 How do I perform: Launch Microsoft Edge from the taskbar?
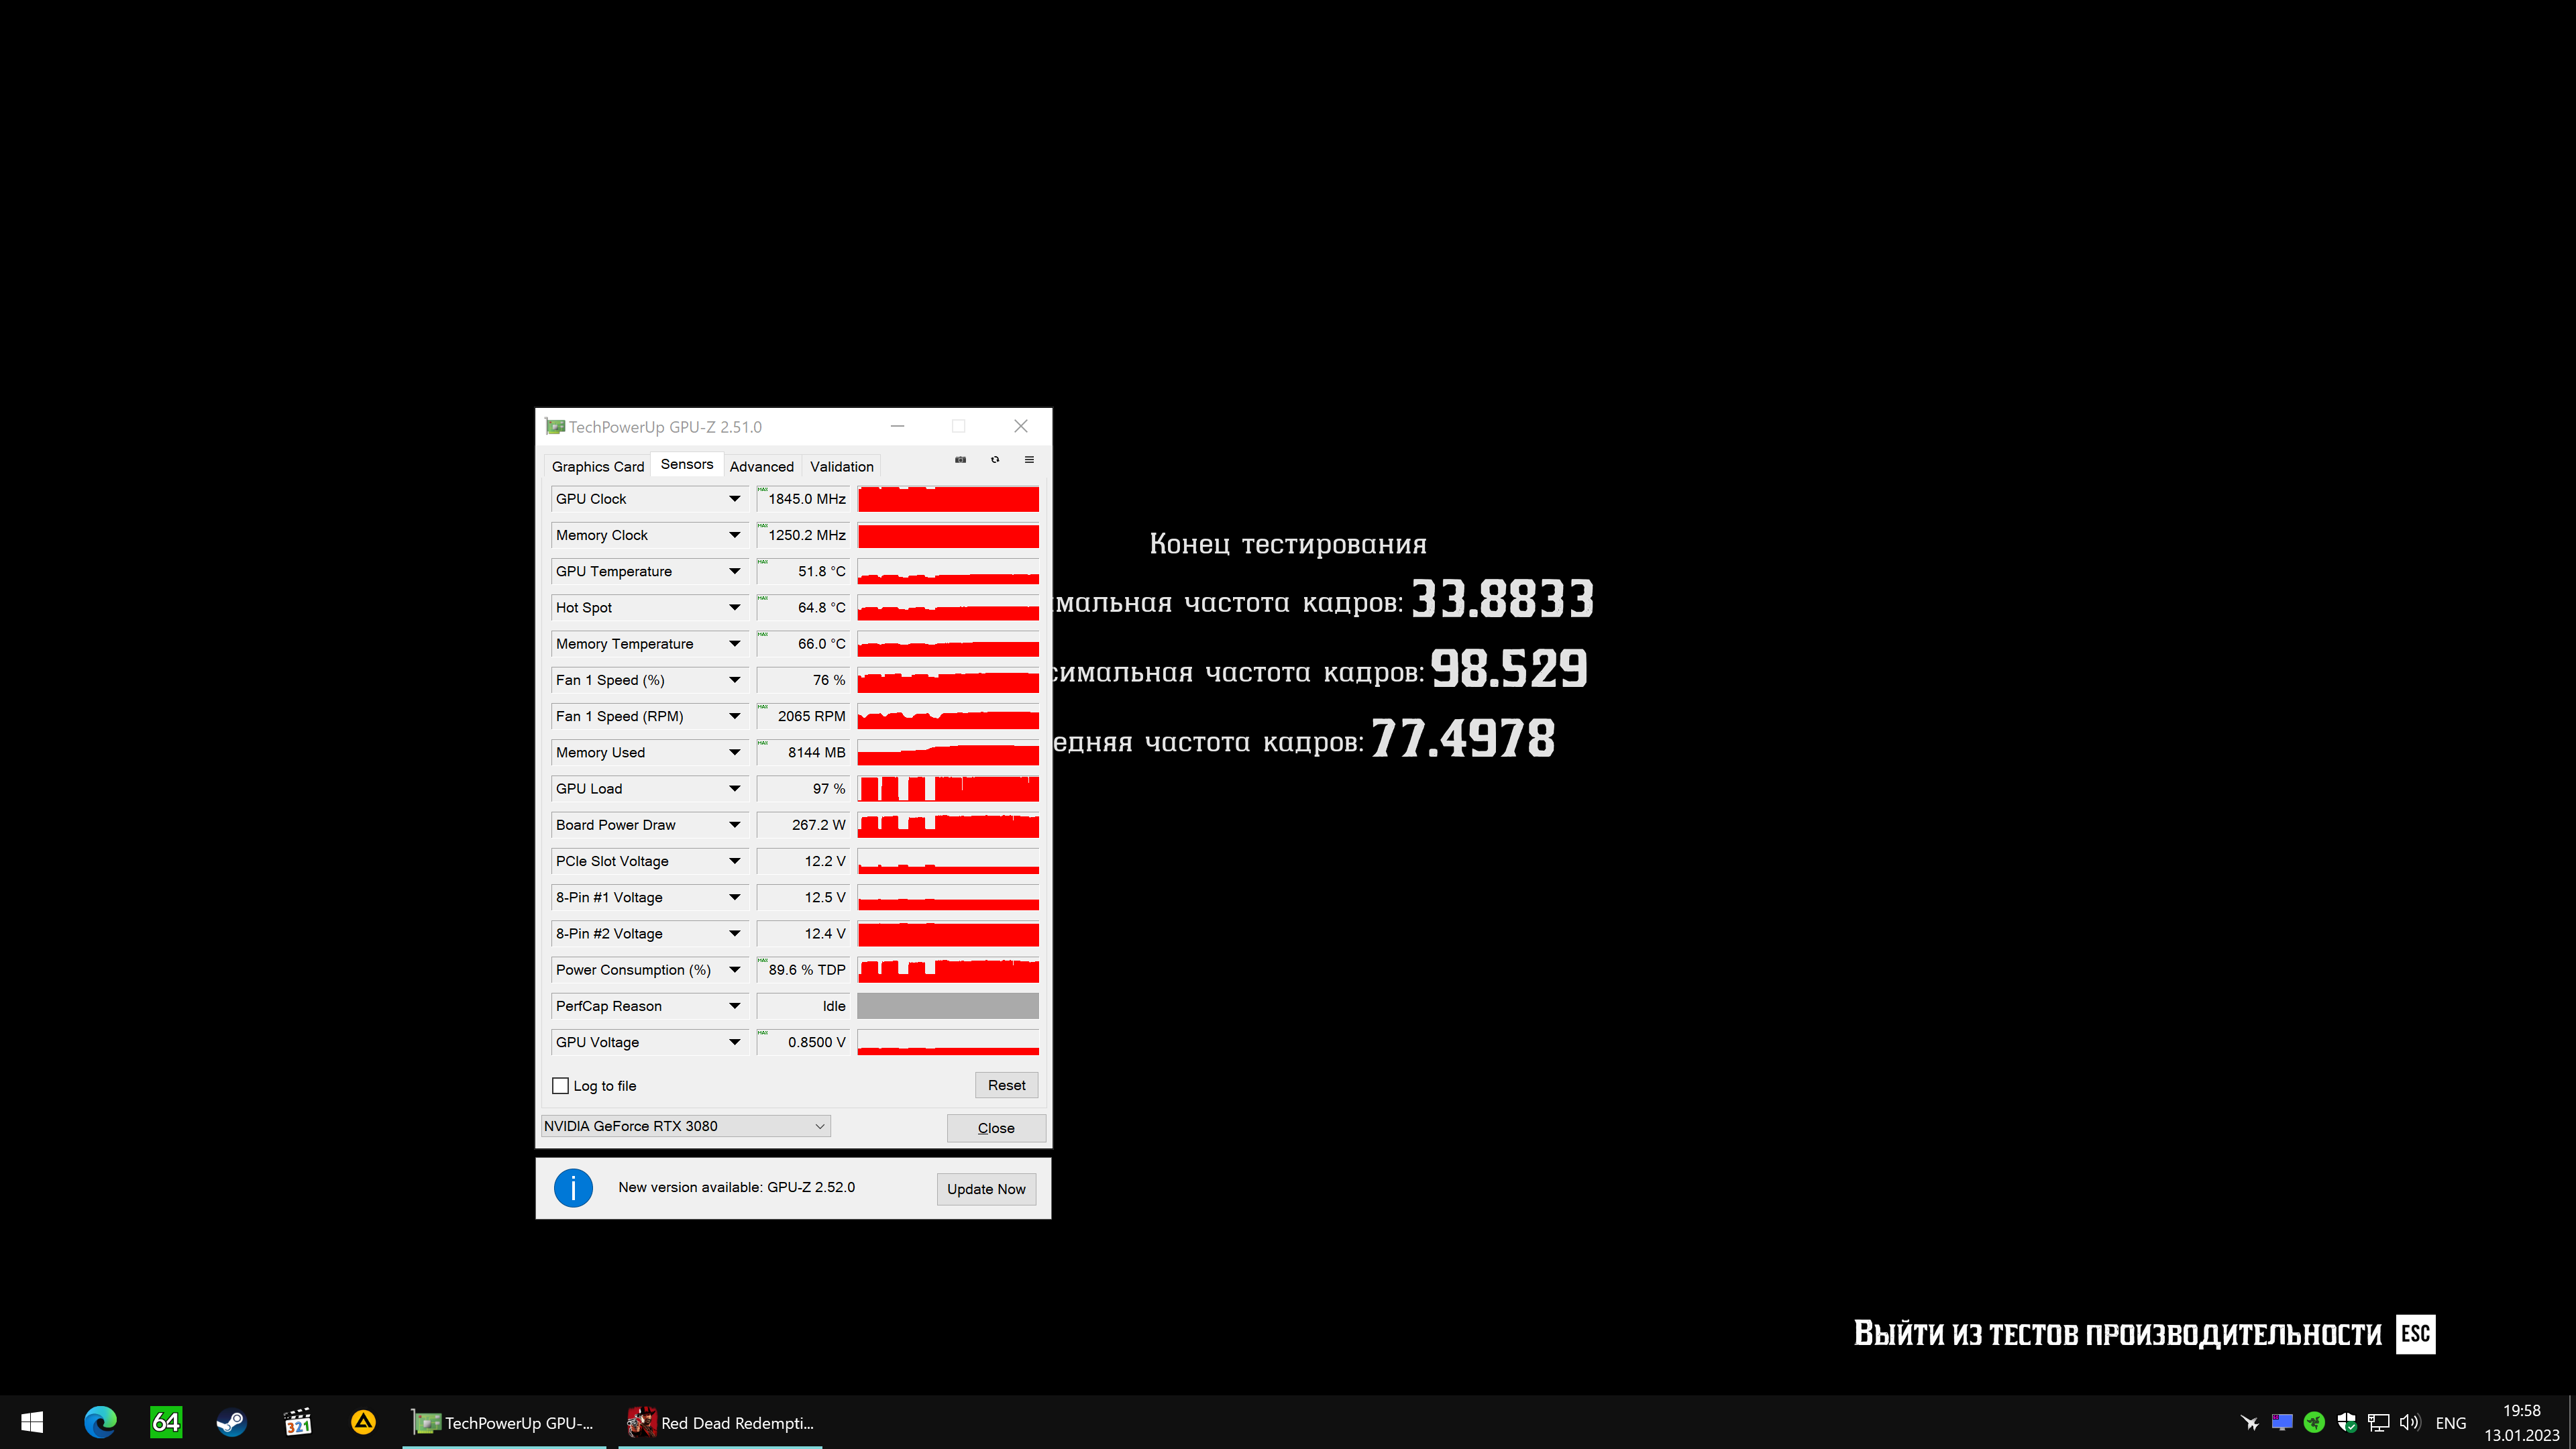pyautogui.click(x=100, y=1422)
